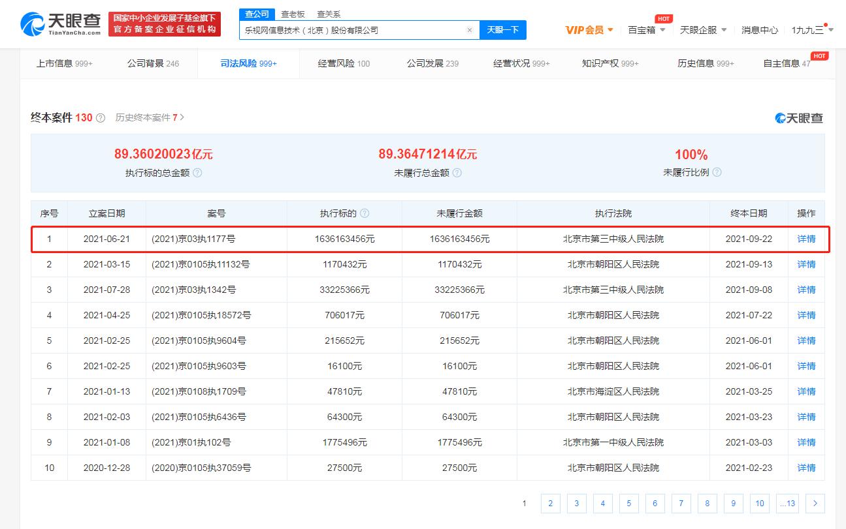The width and height of the screenshot is (846, 529).
Task: Open 消息中心
Action: point(760,30)
